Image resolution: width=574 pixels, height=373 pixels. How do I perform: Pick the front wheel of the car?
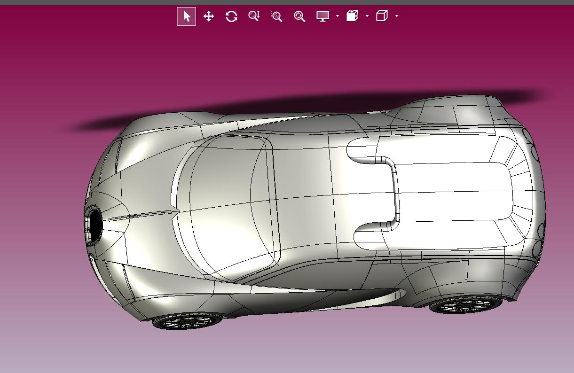pyautogui.click(x=187, y=321)
